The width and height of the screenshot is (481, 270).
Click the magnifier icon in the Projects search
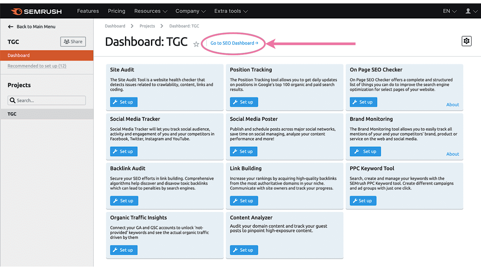(x=12, y=100)
